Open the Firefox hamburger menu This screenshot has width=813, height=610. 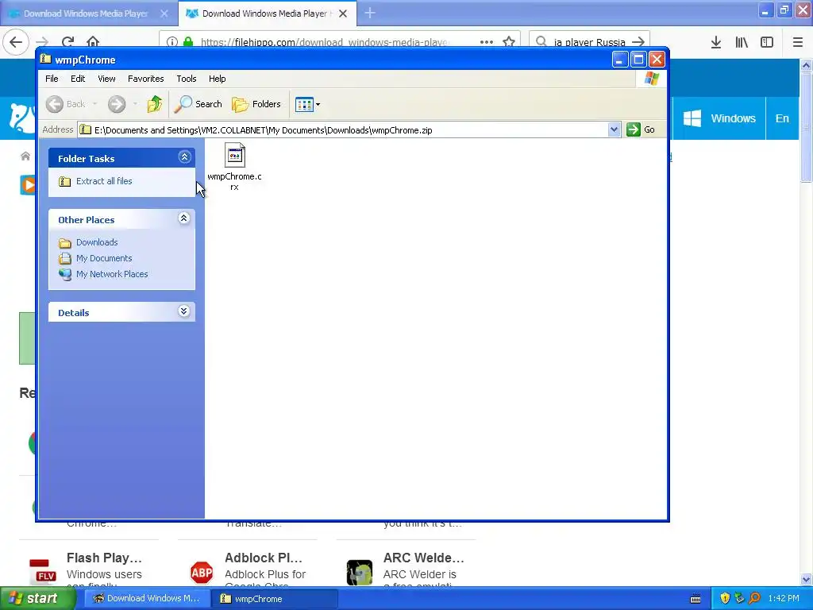point(798,42)
